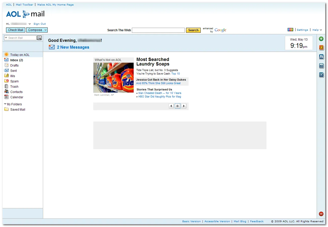
Task: Click the AOL Mail logo
Action: pos(25,14)
